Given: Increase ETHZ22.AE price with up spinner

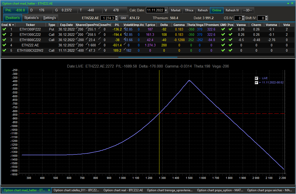Looking at the screenshot, I should [116, 17].
